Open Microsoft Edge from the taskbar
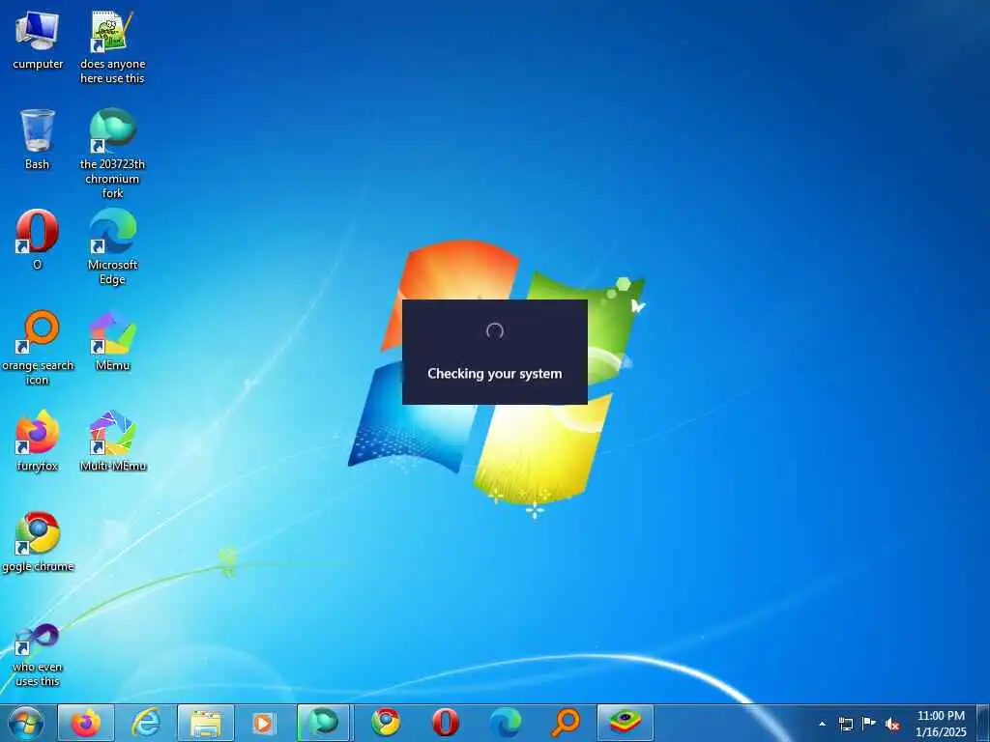The height and width of the screenshot is (742, 990). click(505, 723)
